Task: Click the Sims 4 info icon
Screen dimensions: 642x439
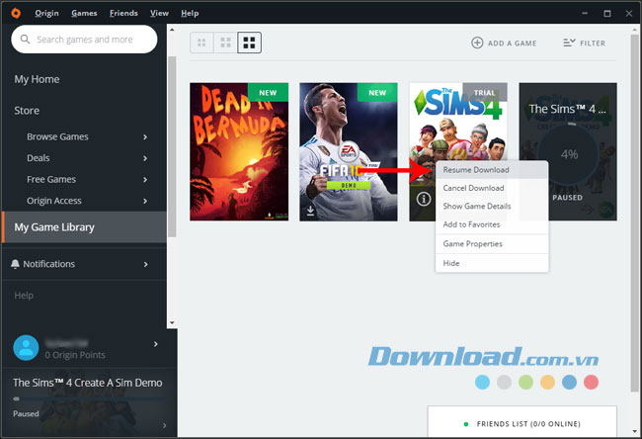Action: (x=424, y=199)
